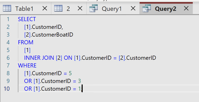Click the FROM keyword on line 4
This screenshot has width=199, height=102.
pos(25,42)
